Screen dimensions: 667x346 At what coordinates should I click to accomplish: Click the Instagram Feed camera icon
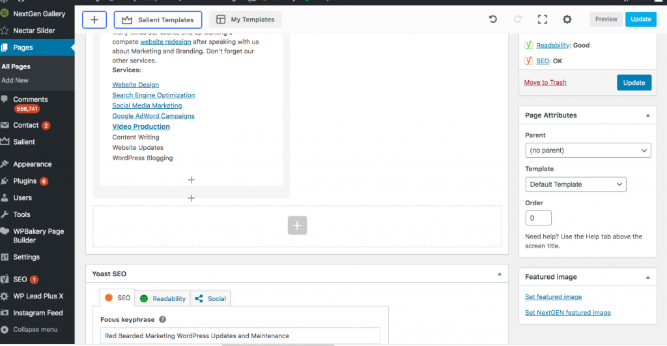point(5,313)
